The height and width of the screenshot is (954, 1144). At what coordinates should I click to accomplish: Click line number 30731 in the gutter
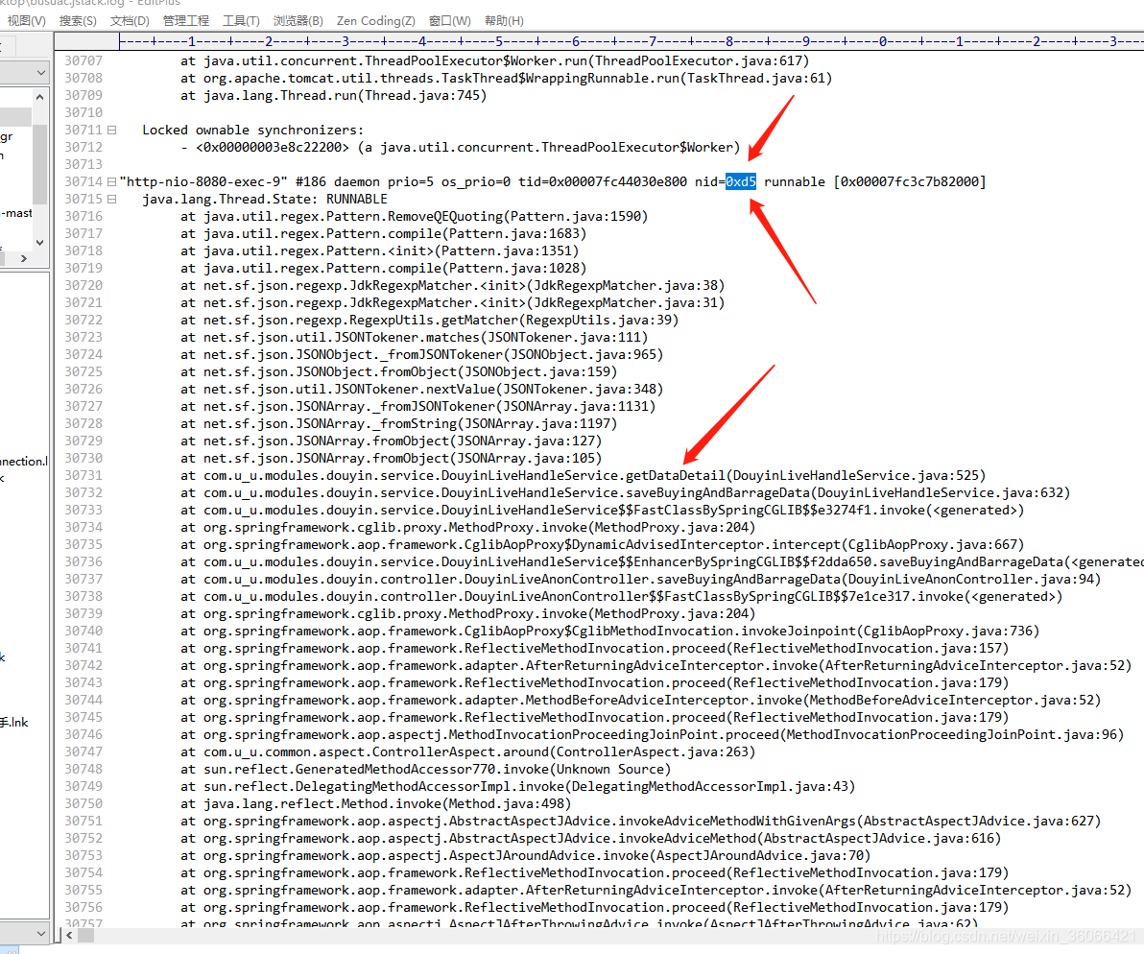pyautogui.click(x=83, y=475)
